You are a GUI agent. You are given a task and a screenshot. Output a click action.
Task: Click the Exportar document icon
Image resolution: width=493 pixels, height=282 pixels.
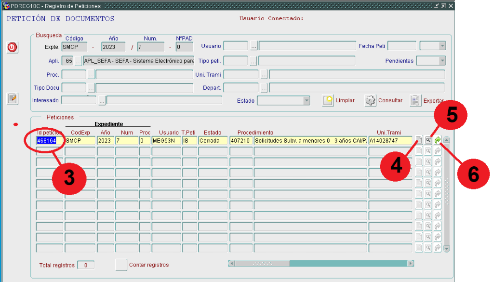(415, 100)
